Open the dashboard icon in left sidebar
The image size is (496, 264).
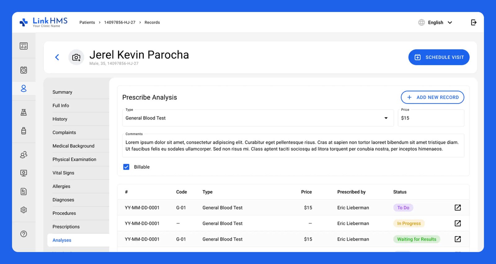point(24,46)
